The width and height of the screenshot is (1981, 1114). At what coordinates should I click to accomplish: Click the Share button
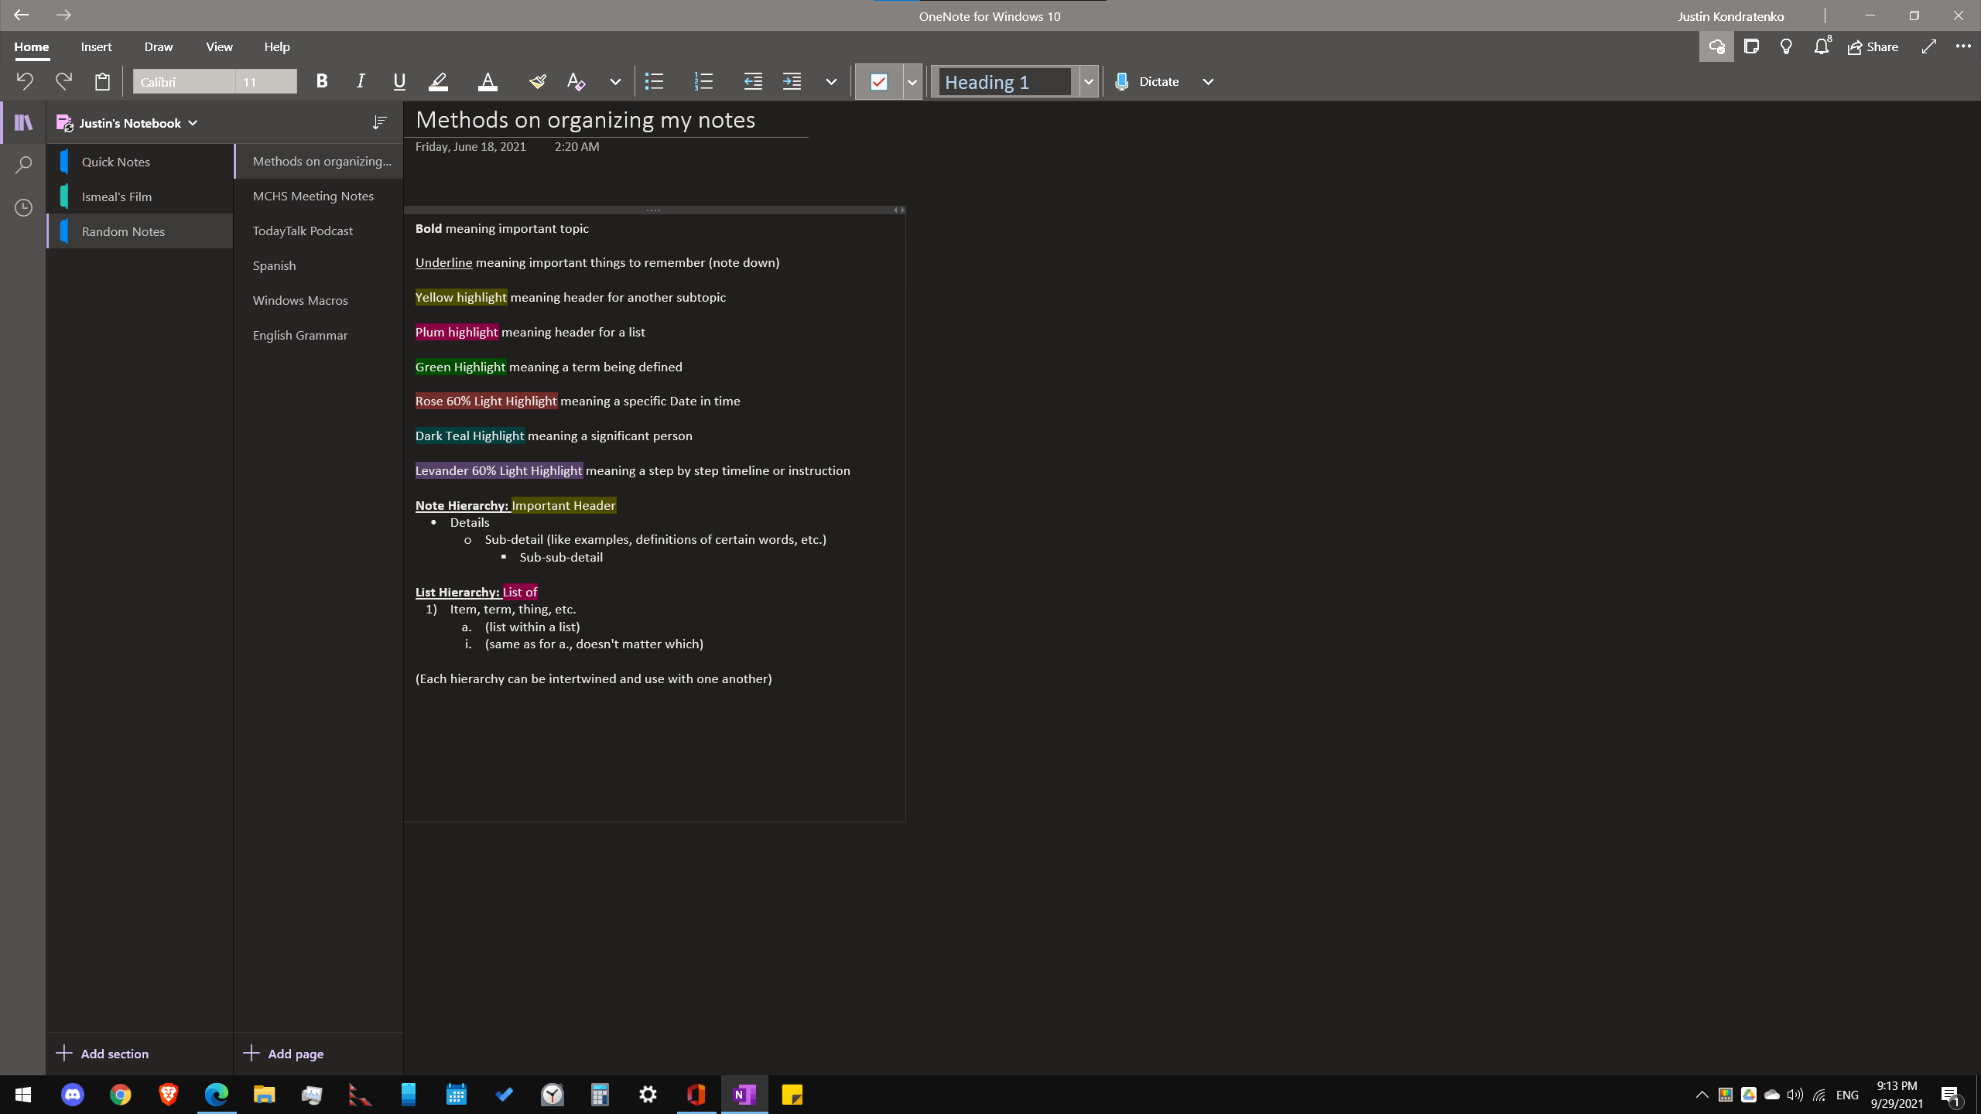point(1873,47)
